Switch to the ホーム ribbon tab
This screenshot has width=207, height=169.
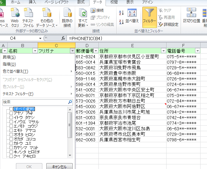[x=15, y=2]
